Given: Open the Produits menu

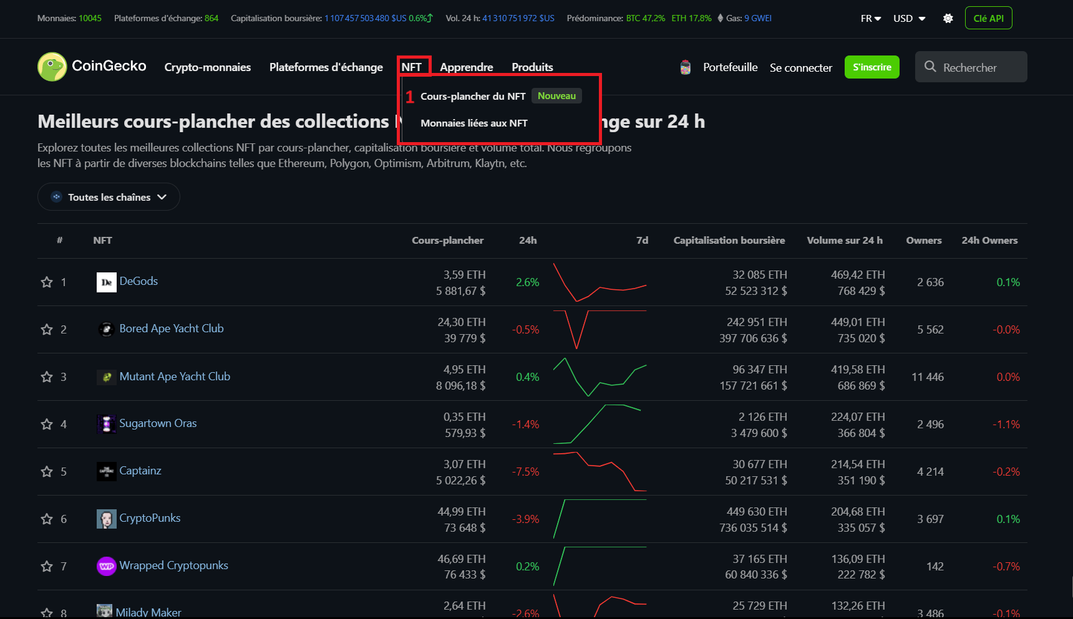Looking at the screenshot, I should [x=532, y=67].
